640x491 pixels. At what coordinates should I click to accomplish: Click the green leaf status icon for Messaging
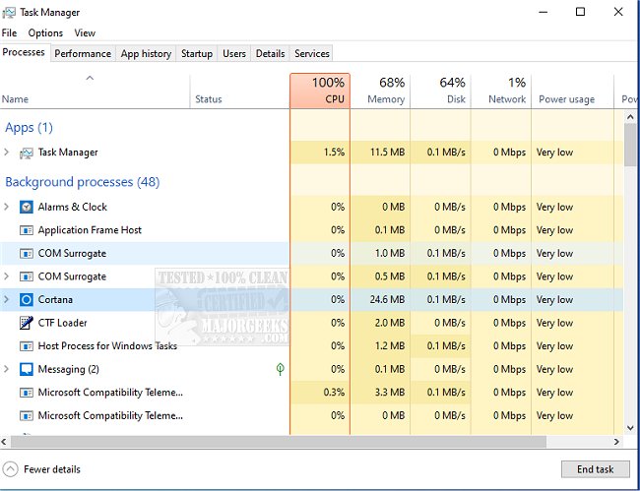pyautogui.click(x=280, y=369)
